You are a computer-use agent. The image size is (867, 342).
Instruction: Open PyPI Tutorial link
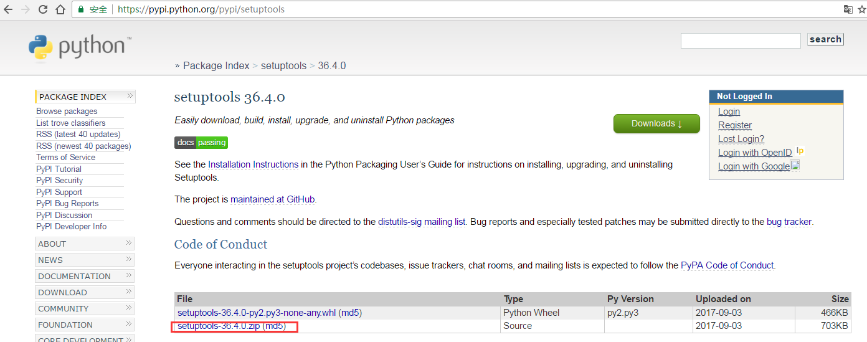click(59, 169)
